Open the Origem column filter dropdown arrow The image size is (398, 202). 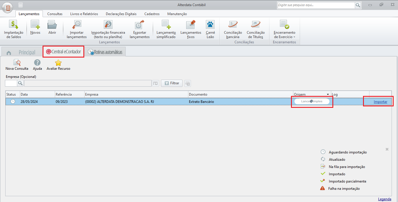(328, 94)
